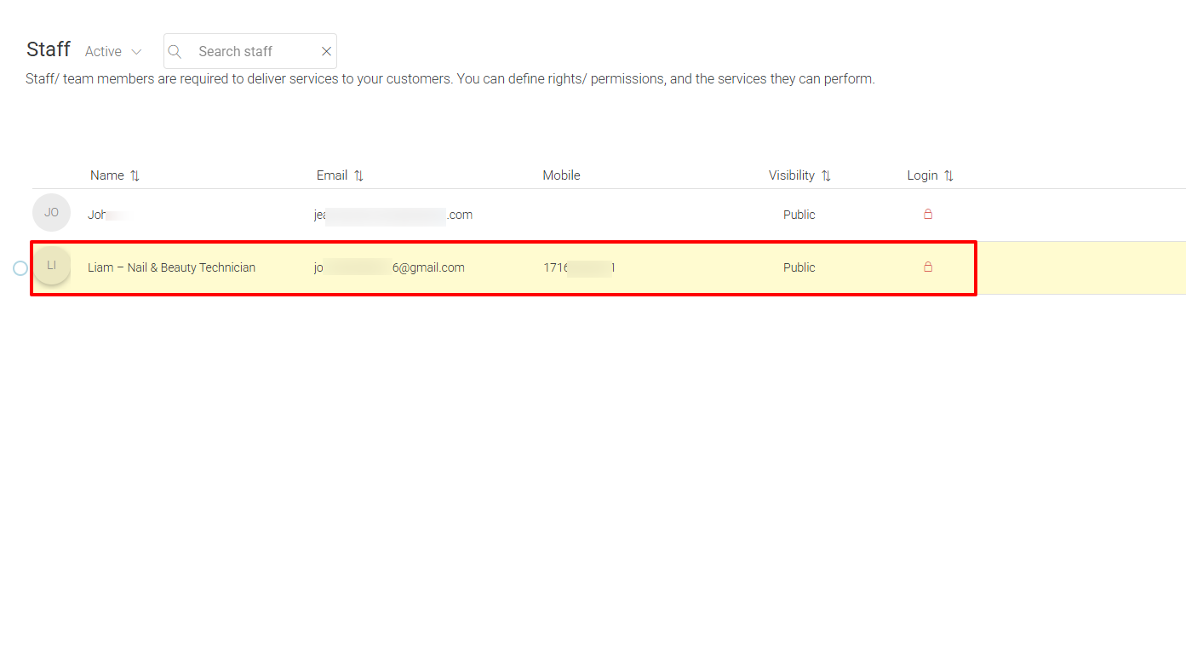Select the radio circle beside Liam's row
This screenshot has width=1186, height=649.
click(20, 267)
